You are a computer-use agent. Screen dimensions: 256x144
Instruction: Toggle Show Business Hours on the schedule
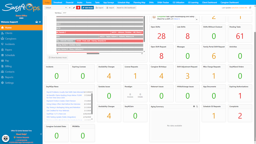58,57
